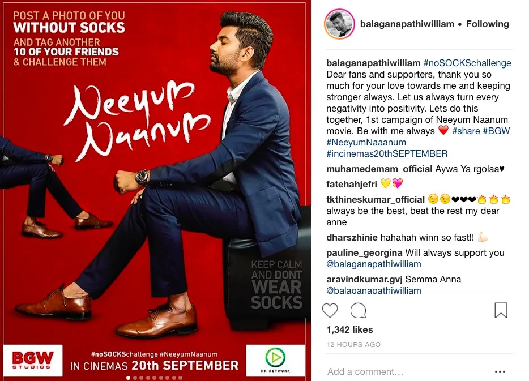Click the Following status button
This screenshot has width=529, height=381.
[x=487, y=24]
